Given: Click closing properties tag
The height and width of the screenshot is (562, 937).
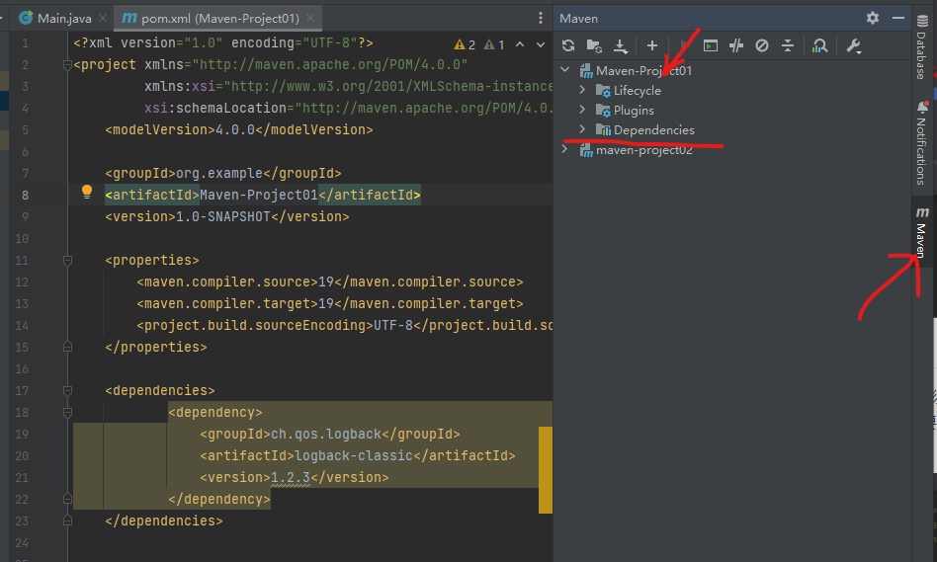Looking at the screenshot, I should (156, 347).
